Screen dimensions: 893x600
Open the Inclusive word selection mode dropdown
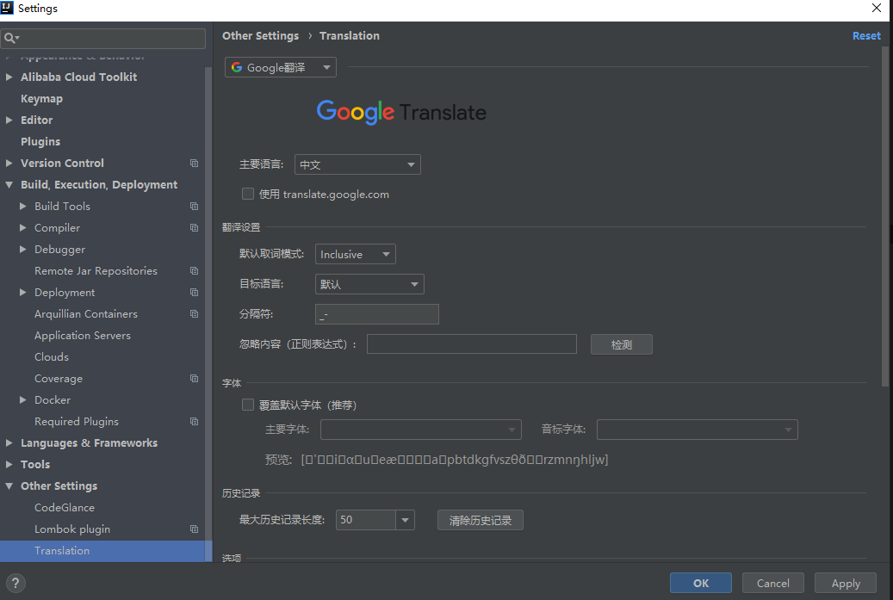coord(356,254)
